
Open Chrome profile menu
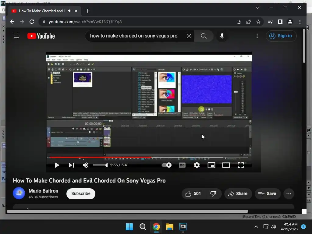(x=290, y=22)
